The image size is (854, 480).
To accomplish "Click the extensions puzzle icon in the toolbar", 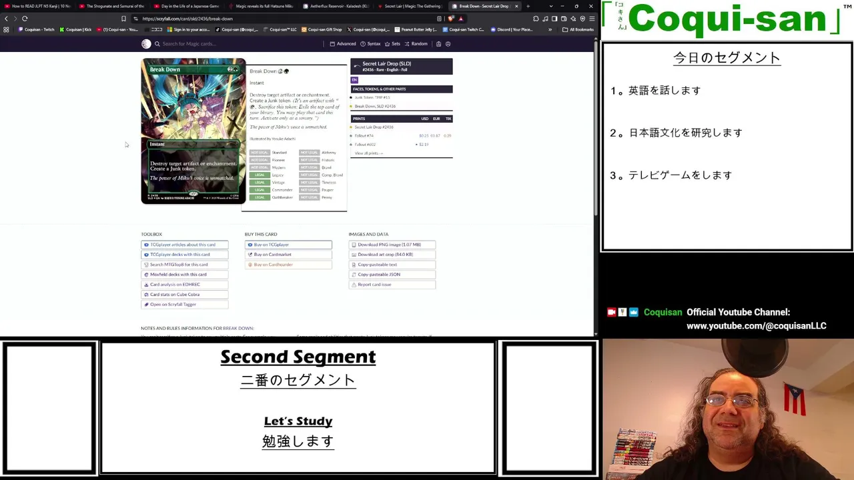I will [536, 19].
